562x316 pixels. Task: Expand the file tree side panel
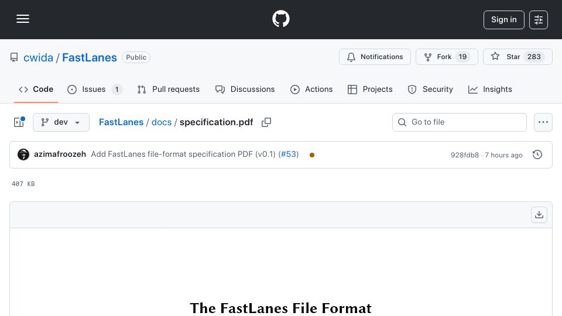[x=19, y=122]
